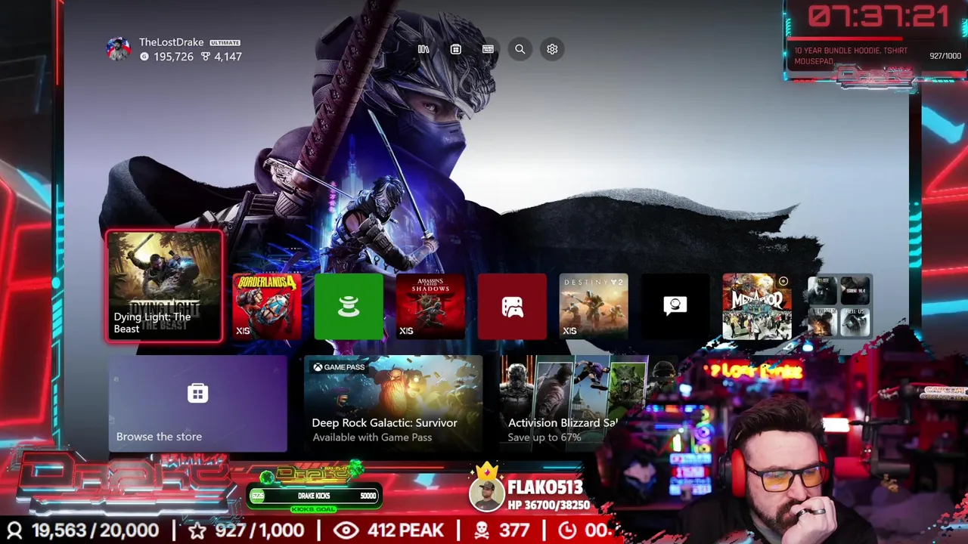Click the store bag icon in Browse card
This screenshot has height=544, width=968.
[197, 393]
